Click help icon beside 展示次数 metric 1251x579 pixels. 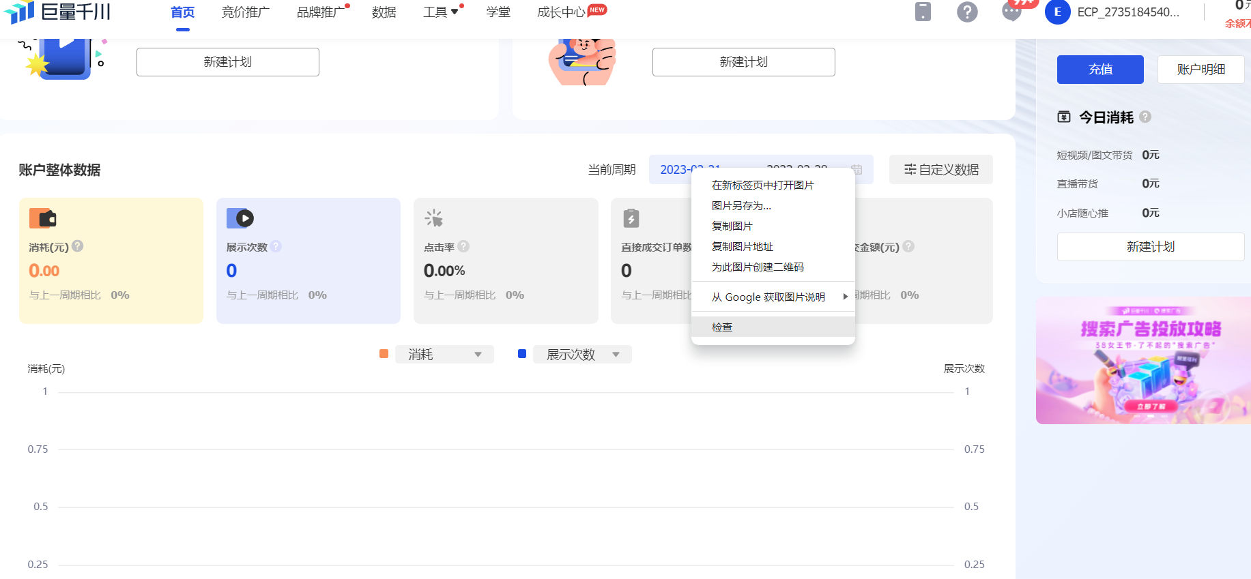tap(276, 246)
